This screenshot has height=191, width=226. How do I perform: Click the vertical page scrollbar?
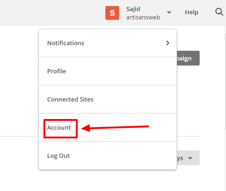225,82
